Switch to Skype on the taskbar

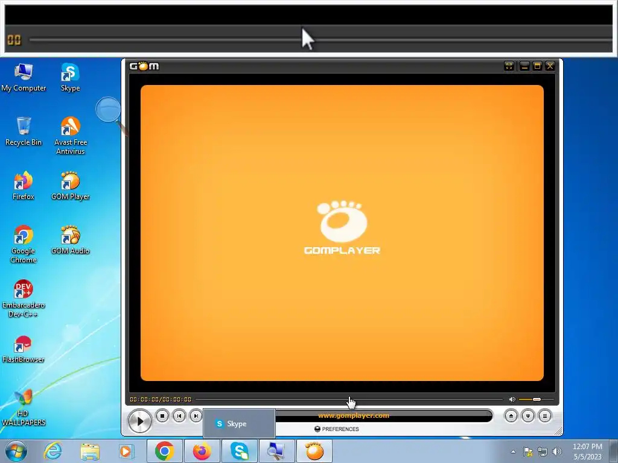tap(239, 451)
